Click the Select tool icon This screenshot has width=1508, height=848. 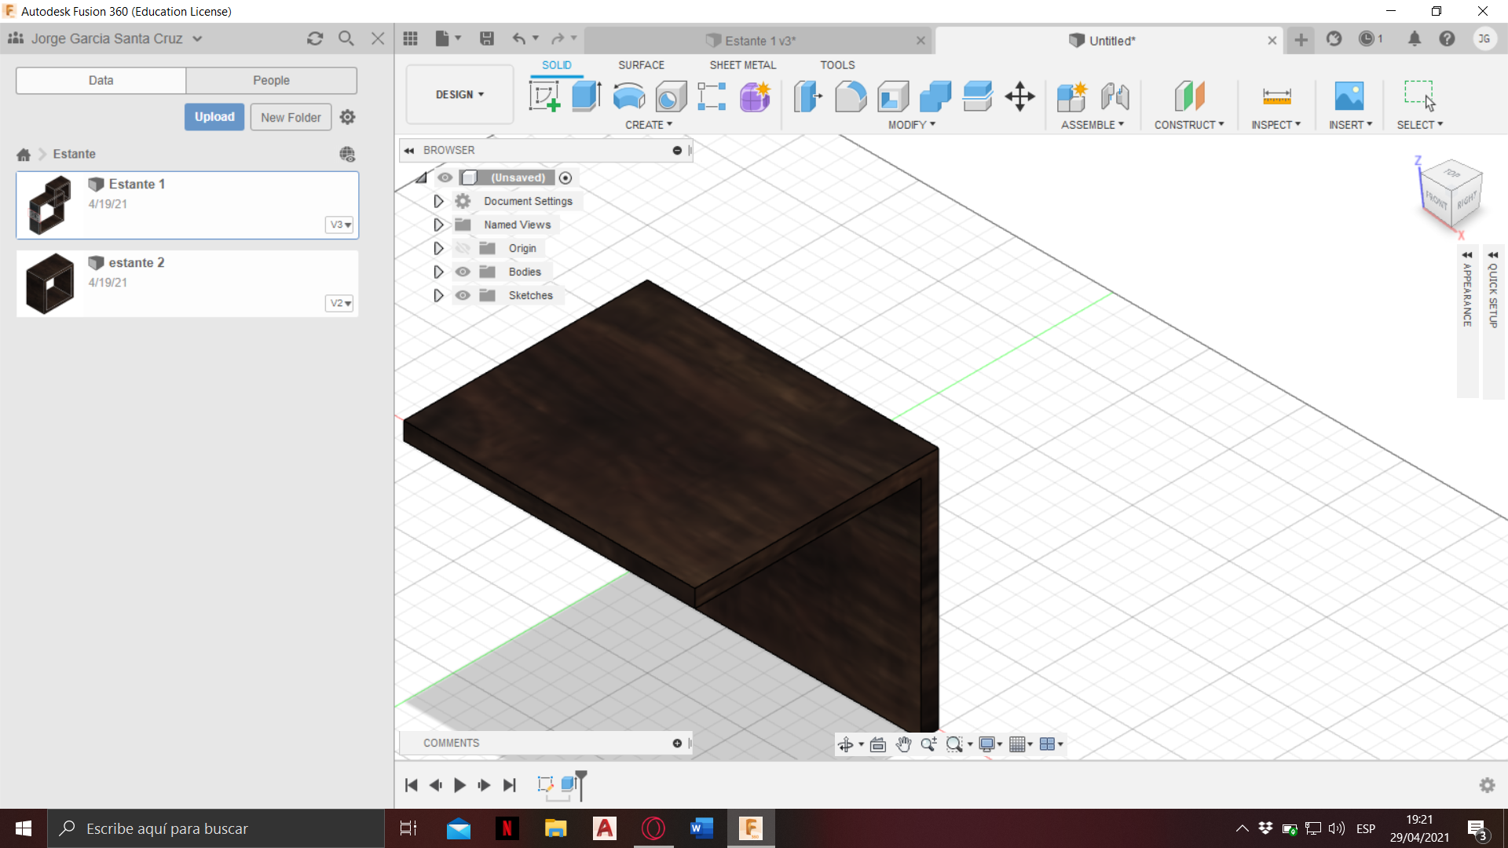point(1419,97)
